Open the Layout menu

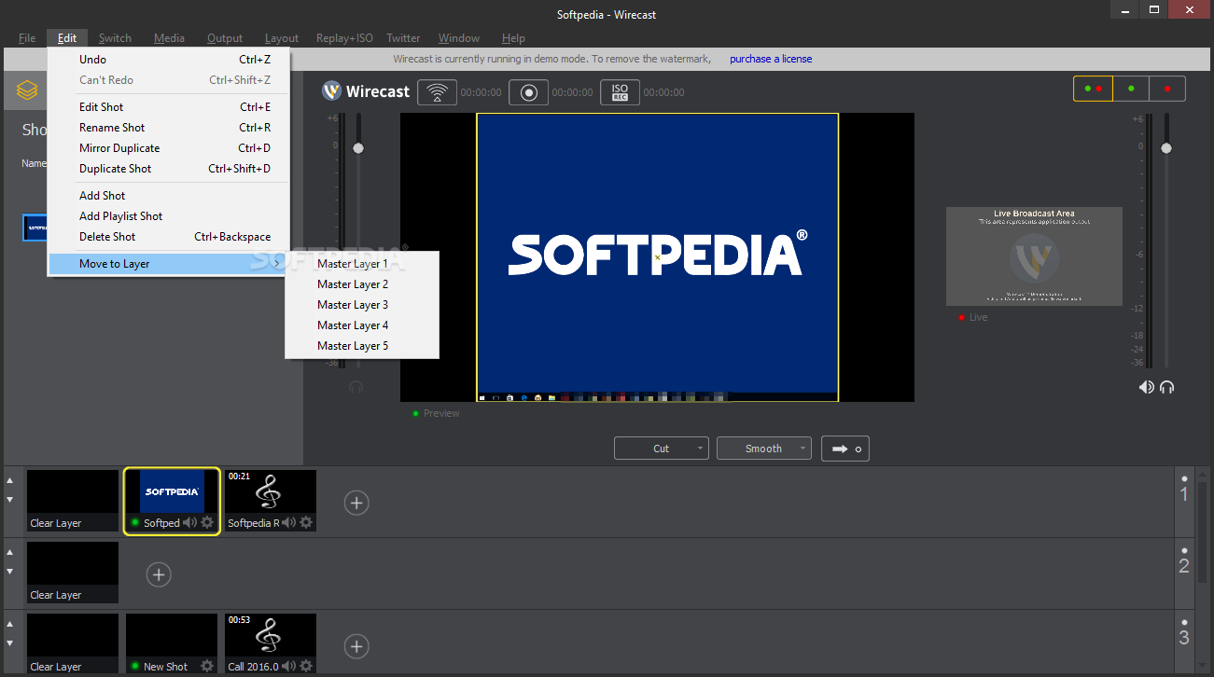point(282,38)
